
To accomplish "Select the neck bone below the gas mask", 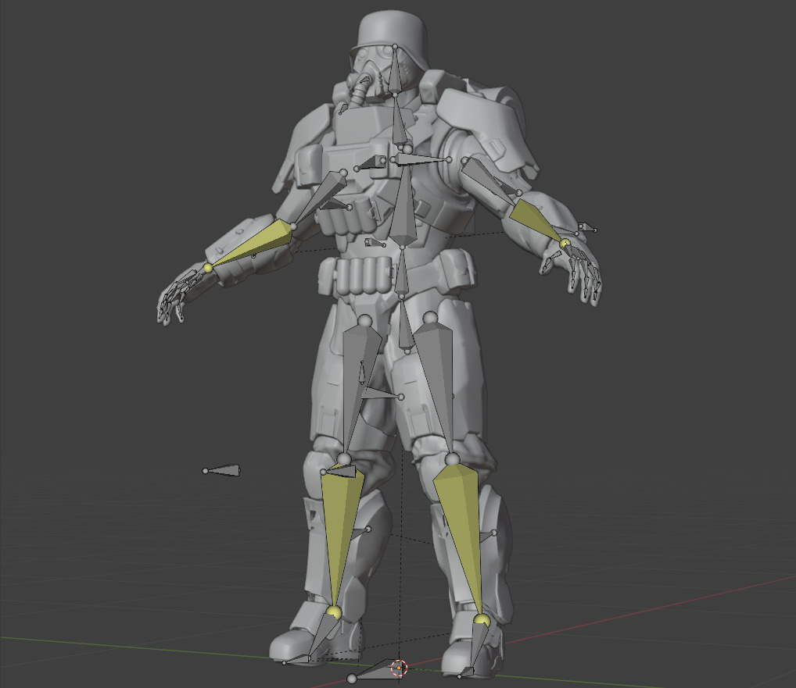I will tap(400, 120).
